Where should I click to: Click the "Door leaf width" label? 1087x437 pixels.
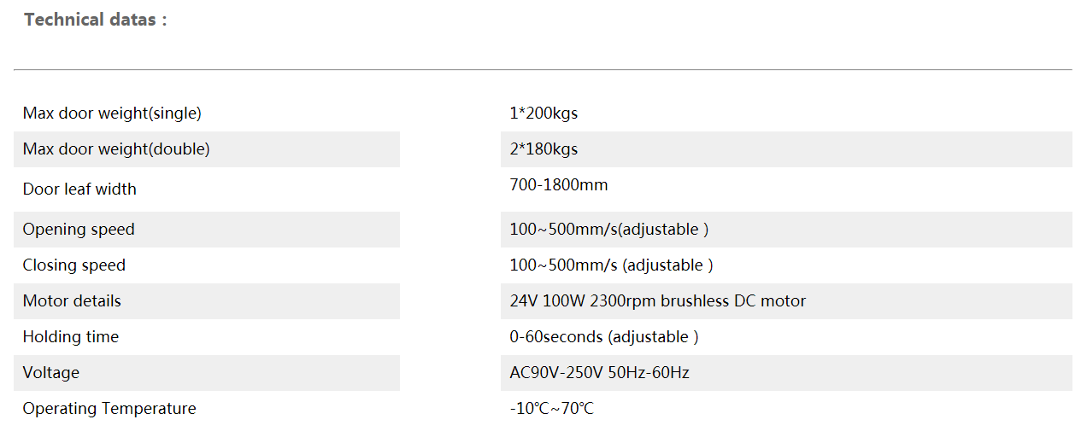pos(79,189)
